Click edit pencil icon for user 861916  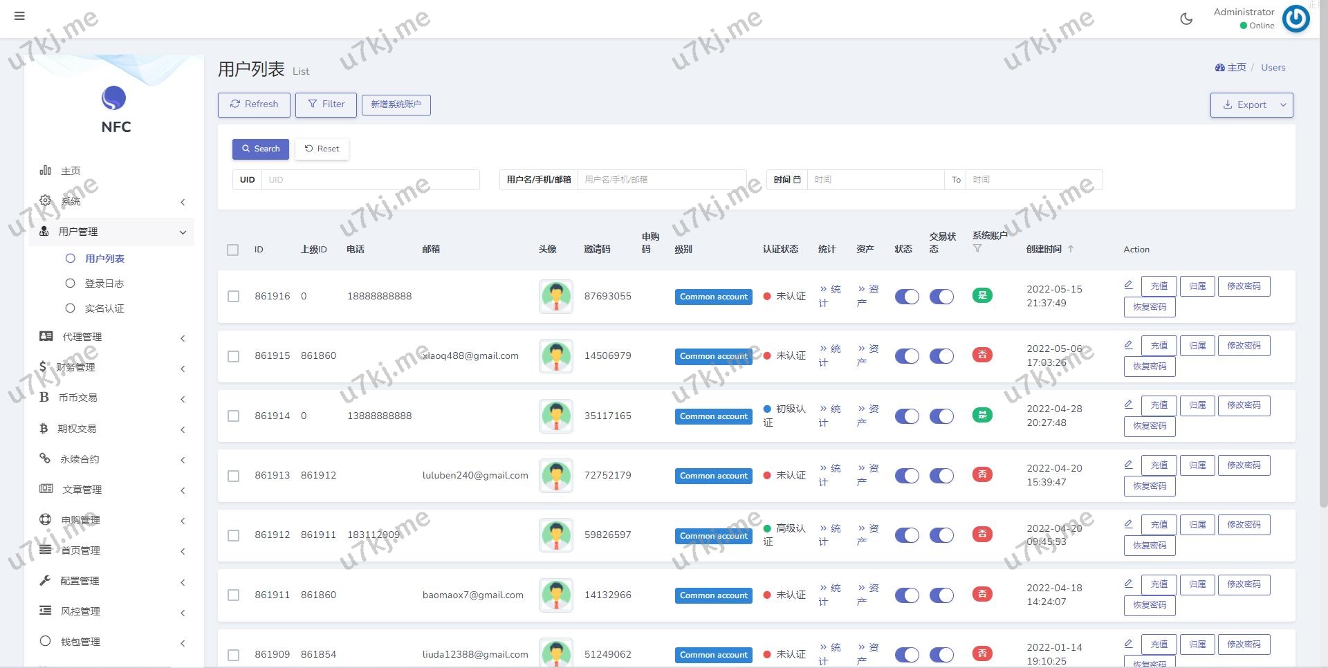[1128, 285]
